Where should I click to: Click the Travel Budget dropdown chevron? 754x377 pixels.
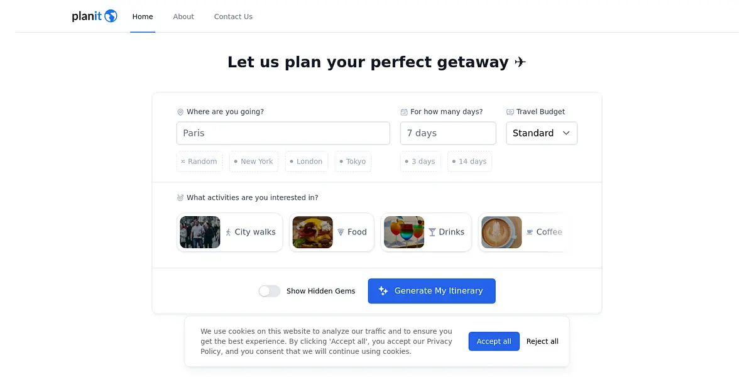[x=566, y=133]
